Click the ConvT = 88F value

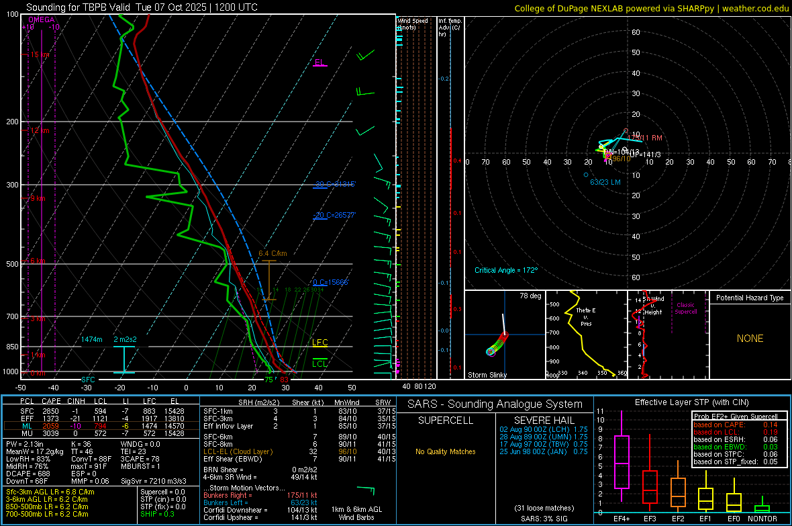[91, 459]
